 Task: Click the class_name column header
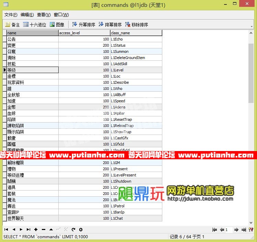click(x=136, y=33)
